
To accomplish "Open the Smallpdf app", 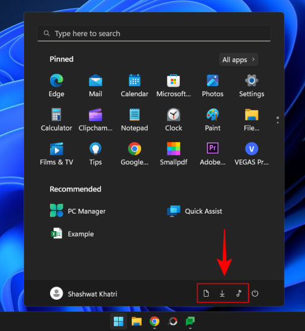I will (x=174, y=153).
